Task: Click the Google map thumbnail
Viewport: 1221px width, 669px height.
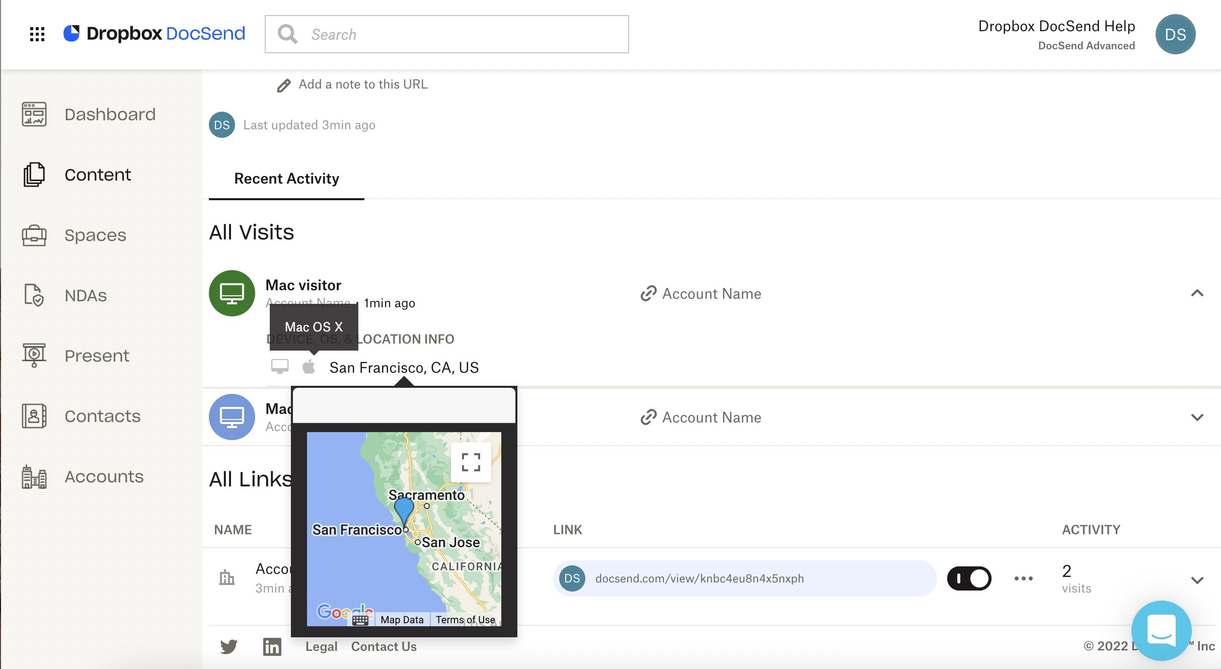Action: point(404,529)
